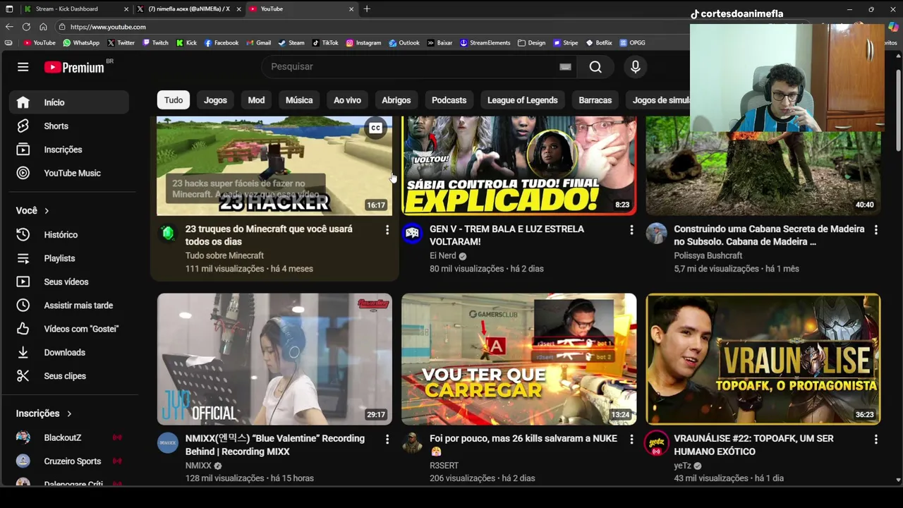Image resolution: width=903 pixels, height=508 pixels.
Task: Click the browser home button
Action: coord(43,27)
